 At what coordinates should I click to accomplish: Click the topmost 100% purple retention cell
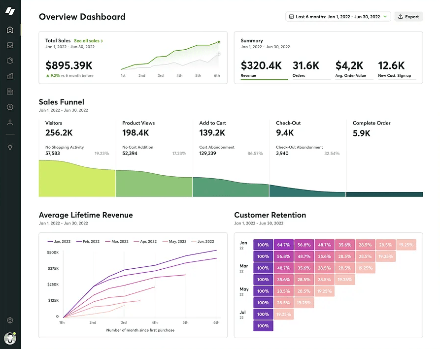point(263,245)
